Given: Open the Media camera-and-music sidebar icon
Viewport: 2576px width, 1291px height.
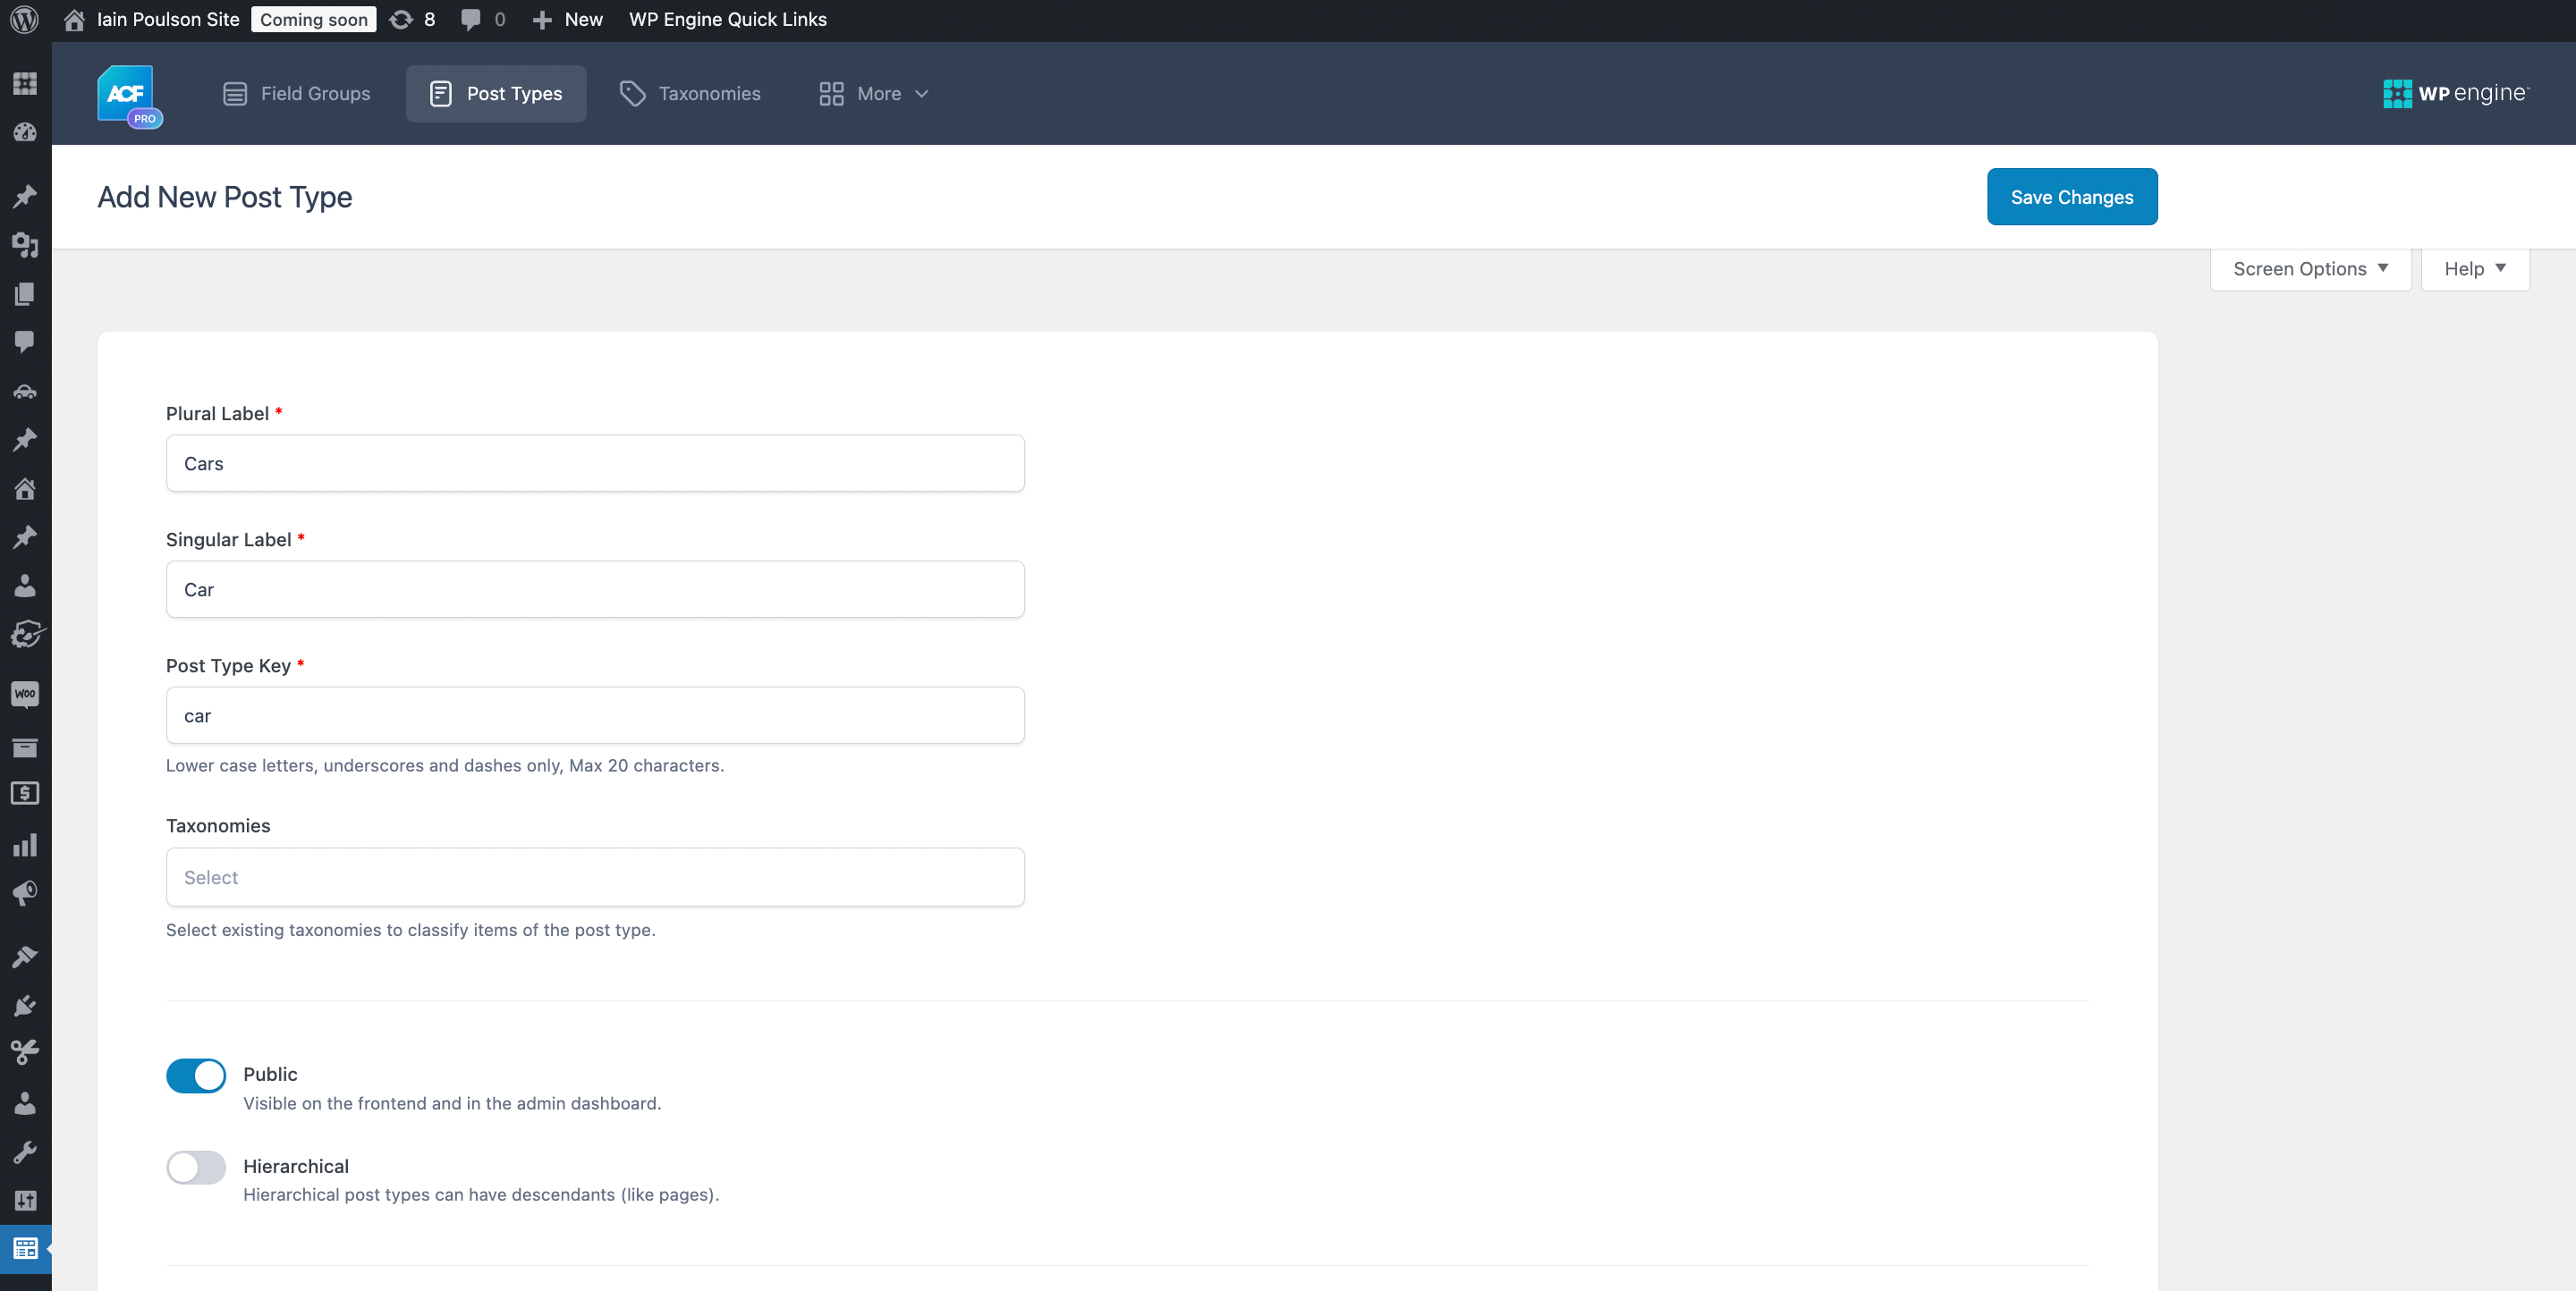Looking at the screenshot, I should pos(25,244).
